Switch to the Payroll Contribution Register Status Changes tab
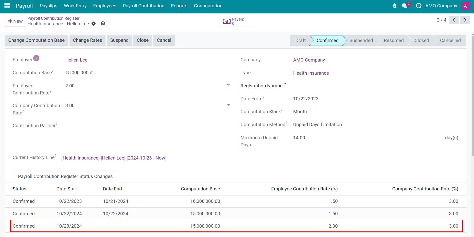The height and width of the screenshot is (237, 474). point(65,176)
